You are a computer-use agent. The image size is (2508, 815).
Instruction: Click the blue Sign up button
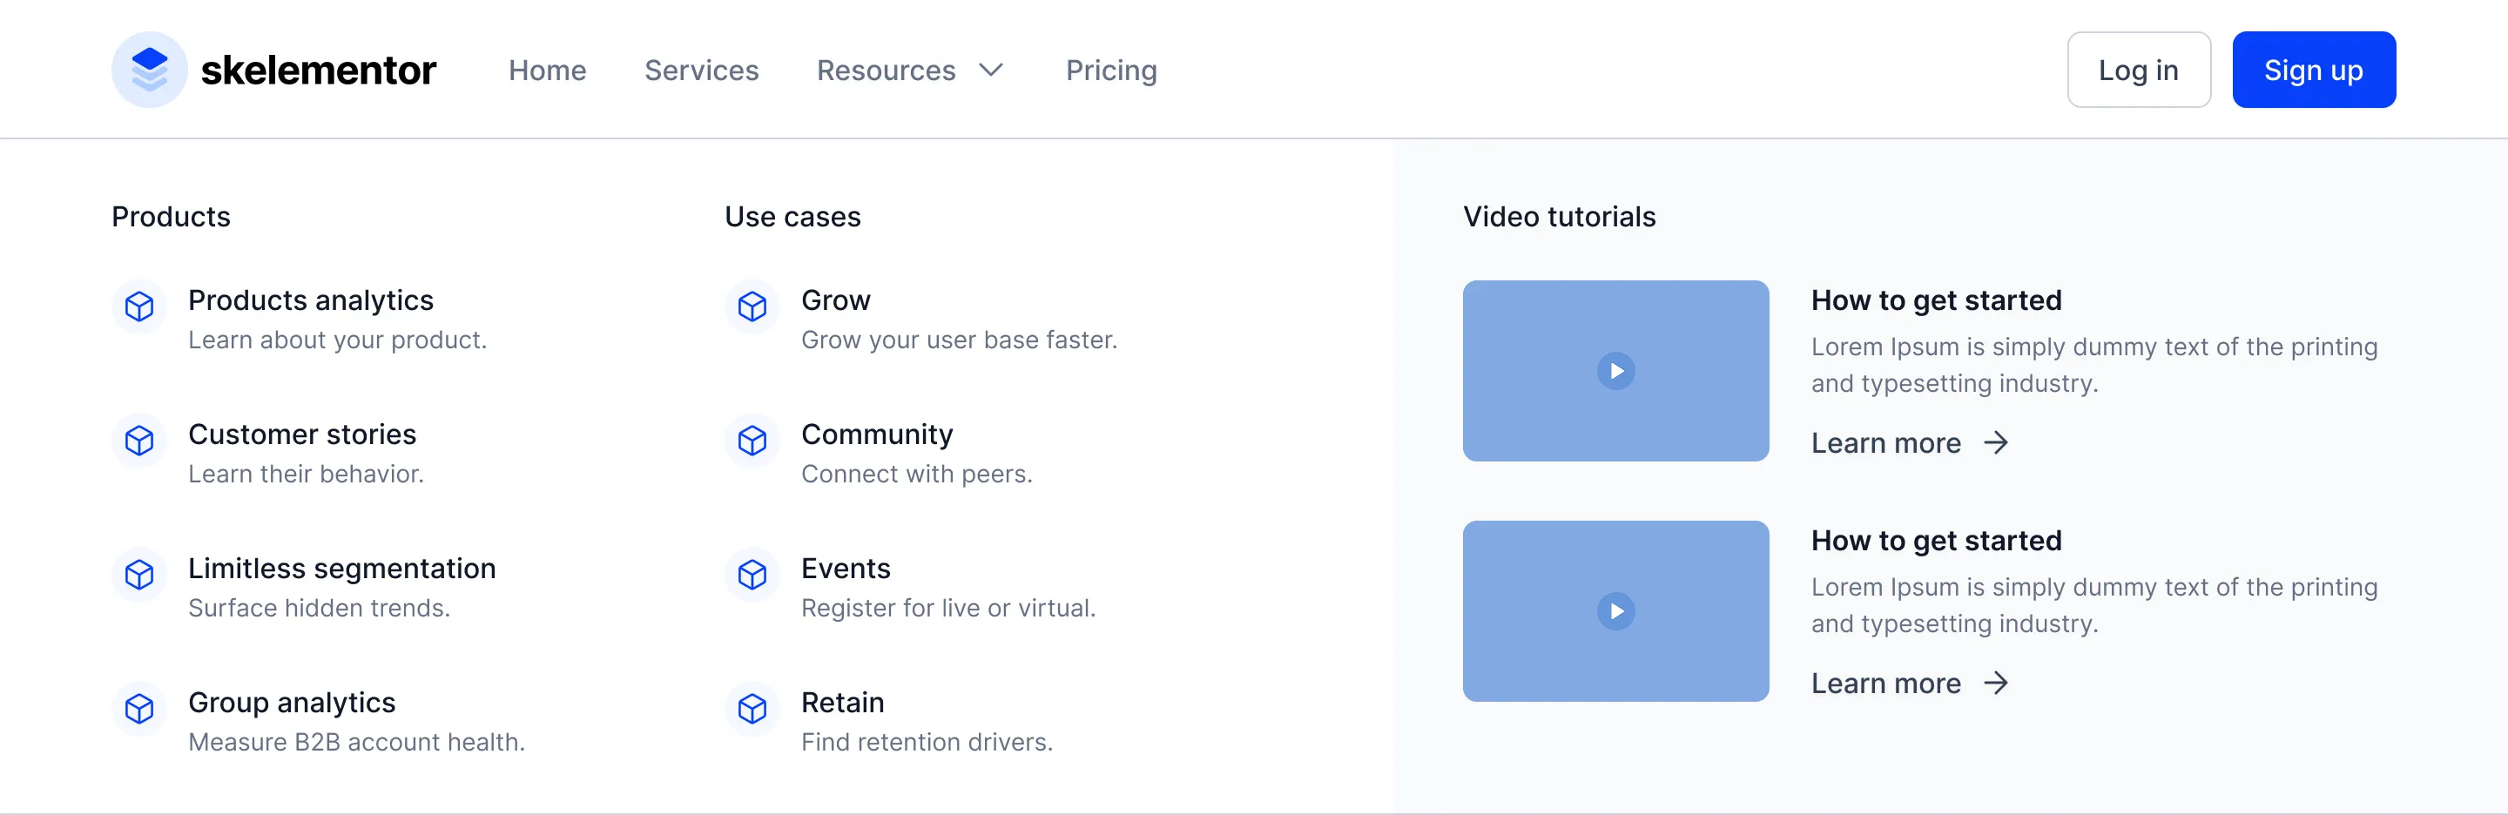click(2313, 71)
